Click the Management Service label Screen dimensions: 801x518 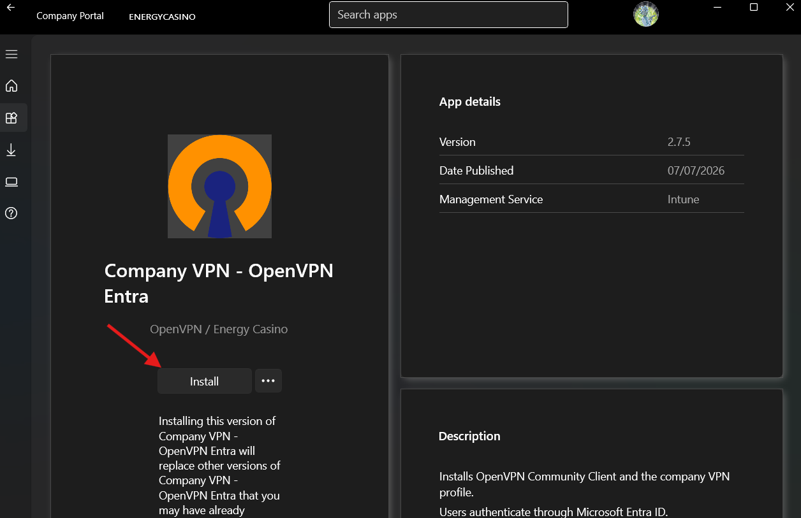[x=491, y=199]
